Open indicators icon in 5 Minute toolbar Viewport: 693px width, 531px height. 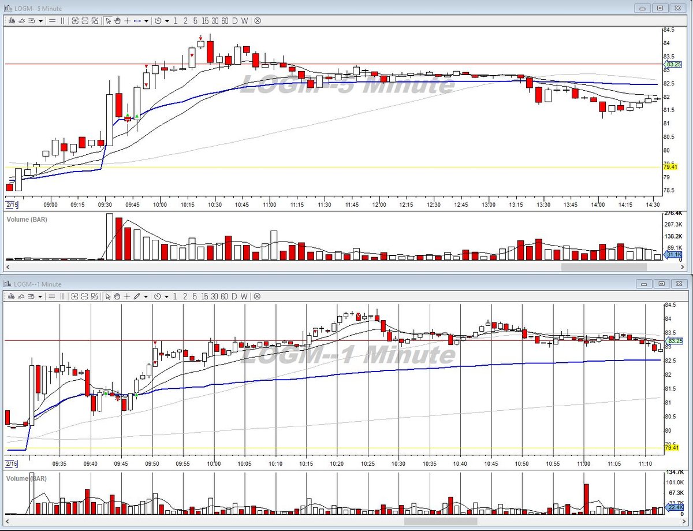point(21,20)
